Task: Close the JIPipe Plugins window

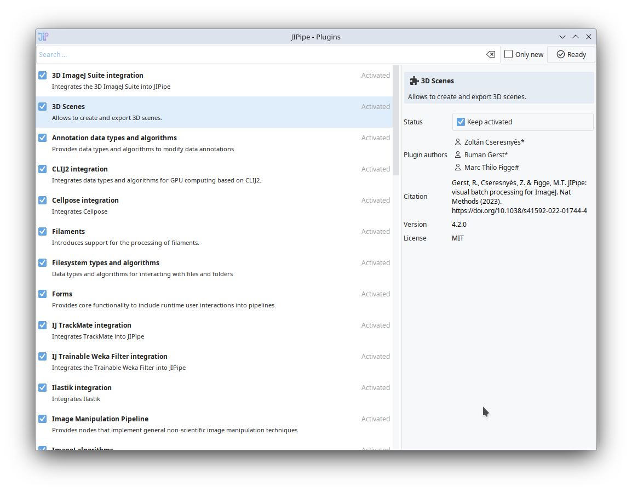Action: pos(589,37)
